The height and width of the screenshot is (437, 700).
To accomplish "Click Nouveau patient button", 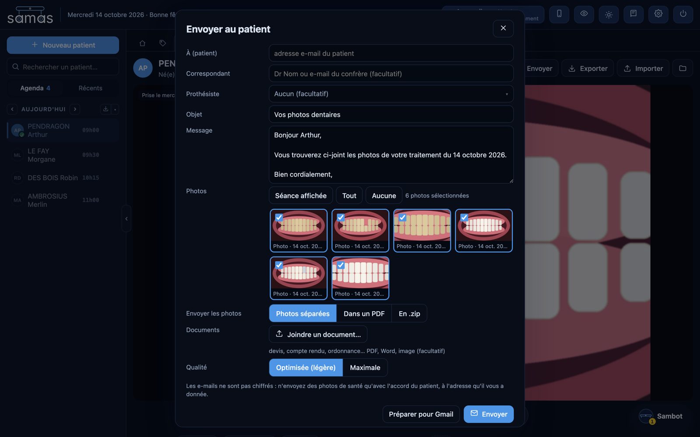I will [x=63, y=45].
